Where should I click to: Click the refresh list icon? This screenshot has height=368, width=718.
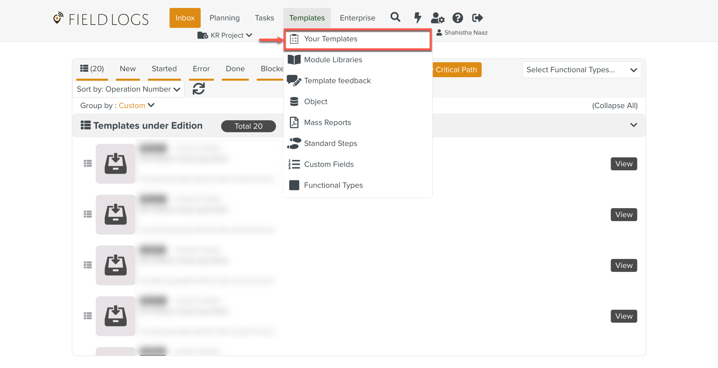[198, 89]
